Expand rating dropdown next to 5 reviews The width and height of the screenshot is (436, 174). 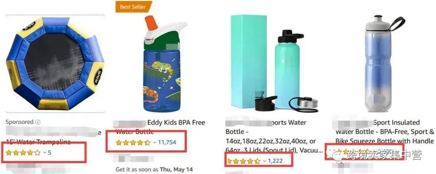coord(45,153)
